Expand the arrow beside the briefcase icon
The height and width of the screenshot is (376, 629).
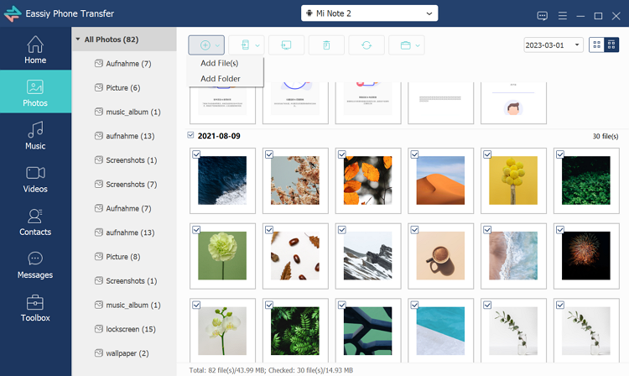418,45
